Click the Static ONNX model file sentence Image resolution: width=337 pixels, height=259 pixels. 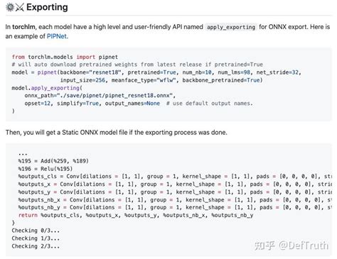tap(117, 132)
